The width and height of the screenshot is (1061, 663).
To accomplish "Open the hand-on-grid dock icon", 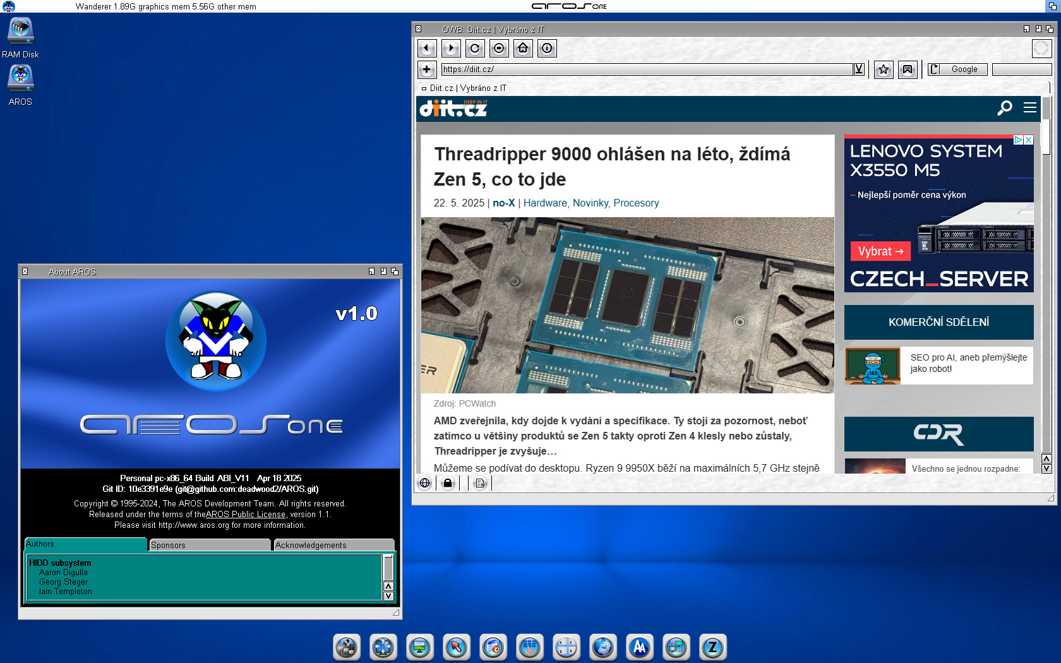I will [x=530, y=647].
